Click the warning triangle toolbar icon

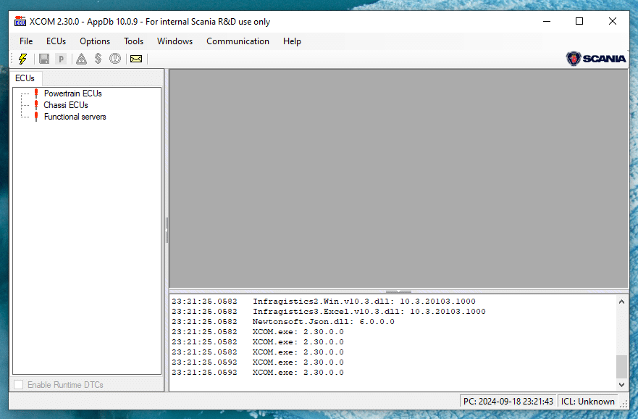[82, 59]
